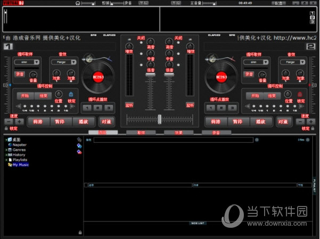Click the crossfader handle
Image resolution: width=320 pixels, height=239 pixels.
tap(160, 119)
